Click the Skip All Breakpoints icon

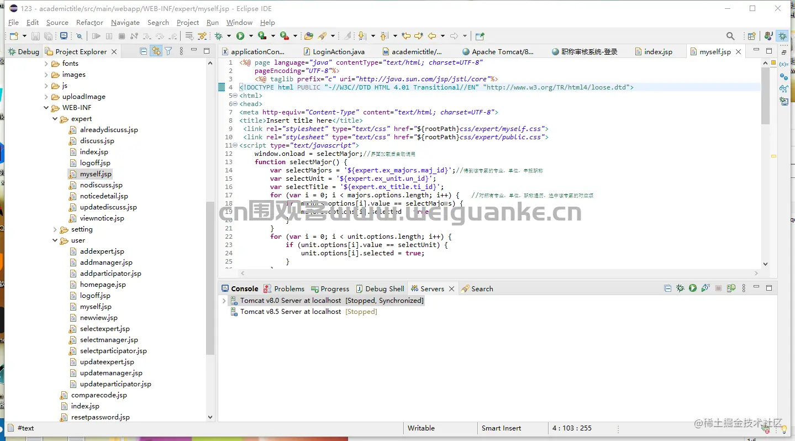pyautogui.click(x=79, y=36)
